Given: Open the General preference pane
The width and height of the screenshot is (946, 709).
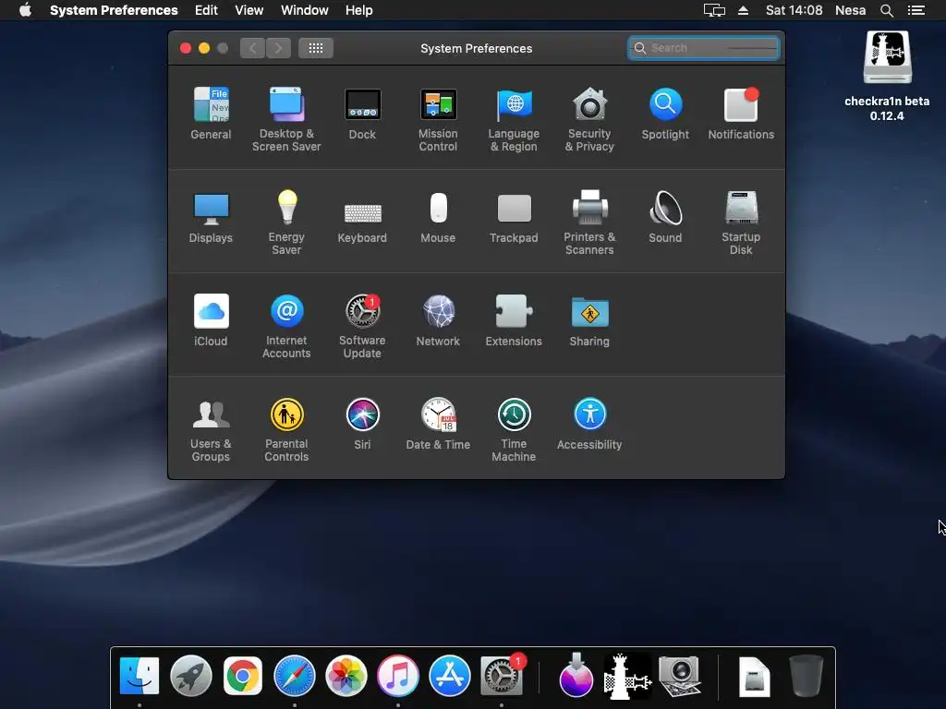Looking at the screenshot, I should tap(211, 114).
